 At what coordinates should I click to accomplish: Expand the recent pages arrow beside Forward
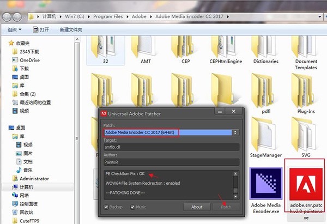tap(25, 17)
